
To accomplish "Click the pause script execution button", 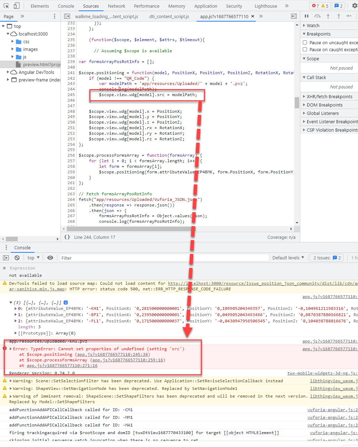I will [x=307, y=16].
